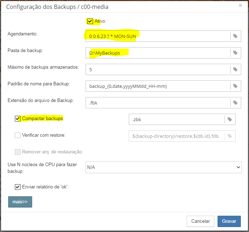Viewport: 249px width, 232px height.
Task: Expand more options with mais>> button
Action: (x=20, y=202)
